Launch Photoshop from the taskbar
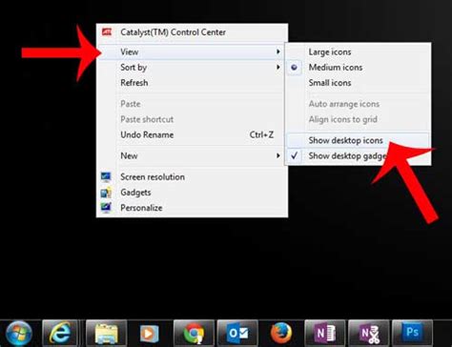This screenshot has width=452, height=347. tap(412, 334)
